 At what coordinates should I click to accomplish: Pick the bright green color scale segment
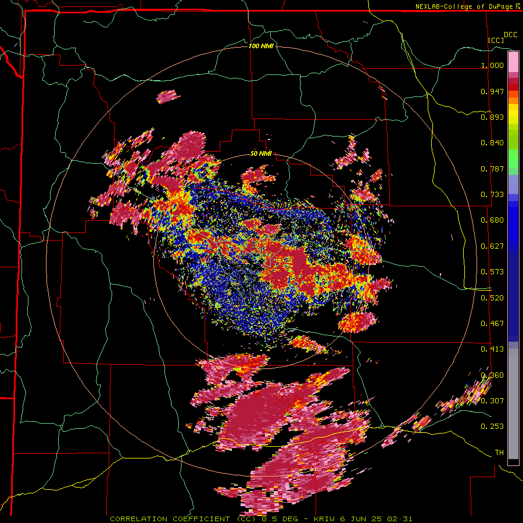click(x=513, y=159)
